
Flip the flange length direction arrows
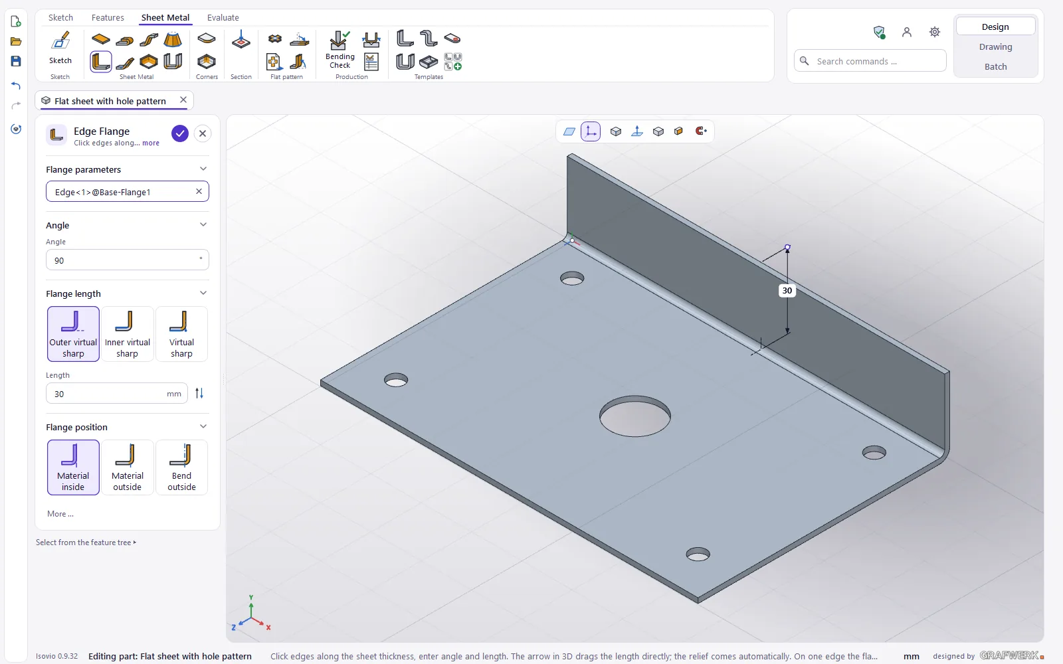pyautogui.click(x=199, y=394)
